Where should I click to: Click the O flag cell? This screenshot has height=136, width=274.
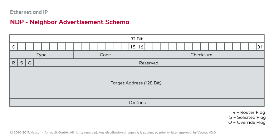(x=30, y=63)
